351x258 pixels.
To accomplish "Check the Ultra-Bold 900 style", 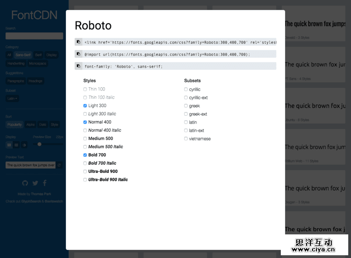I will click(85, 172).
